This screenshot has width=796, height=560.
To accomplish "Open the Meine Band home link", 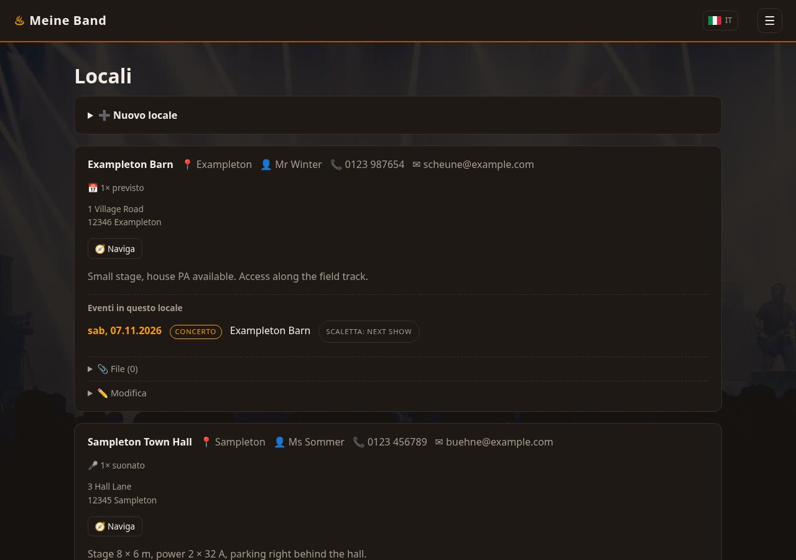I will coord(60,21).
